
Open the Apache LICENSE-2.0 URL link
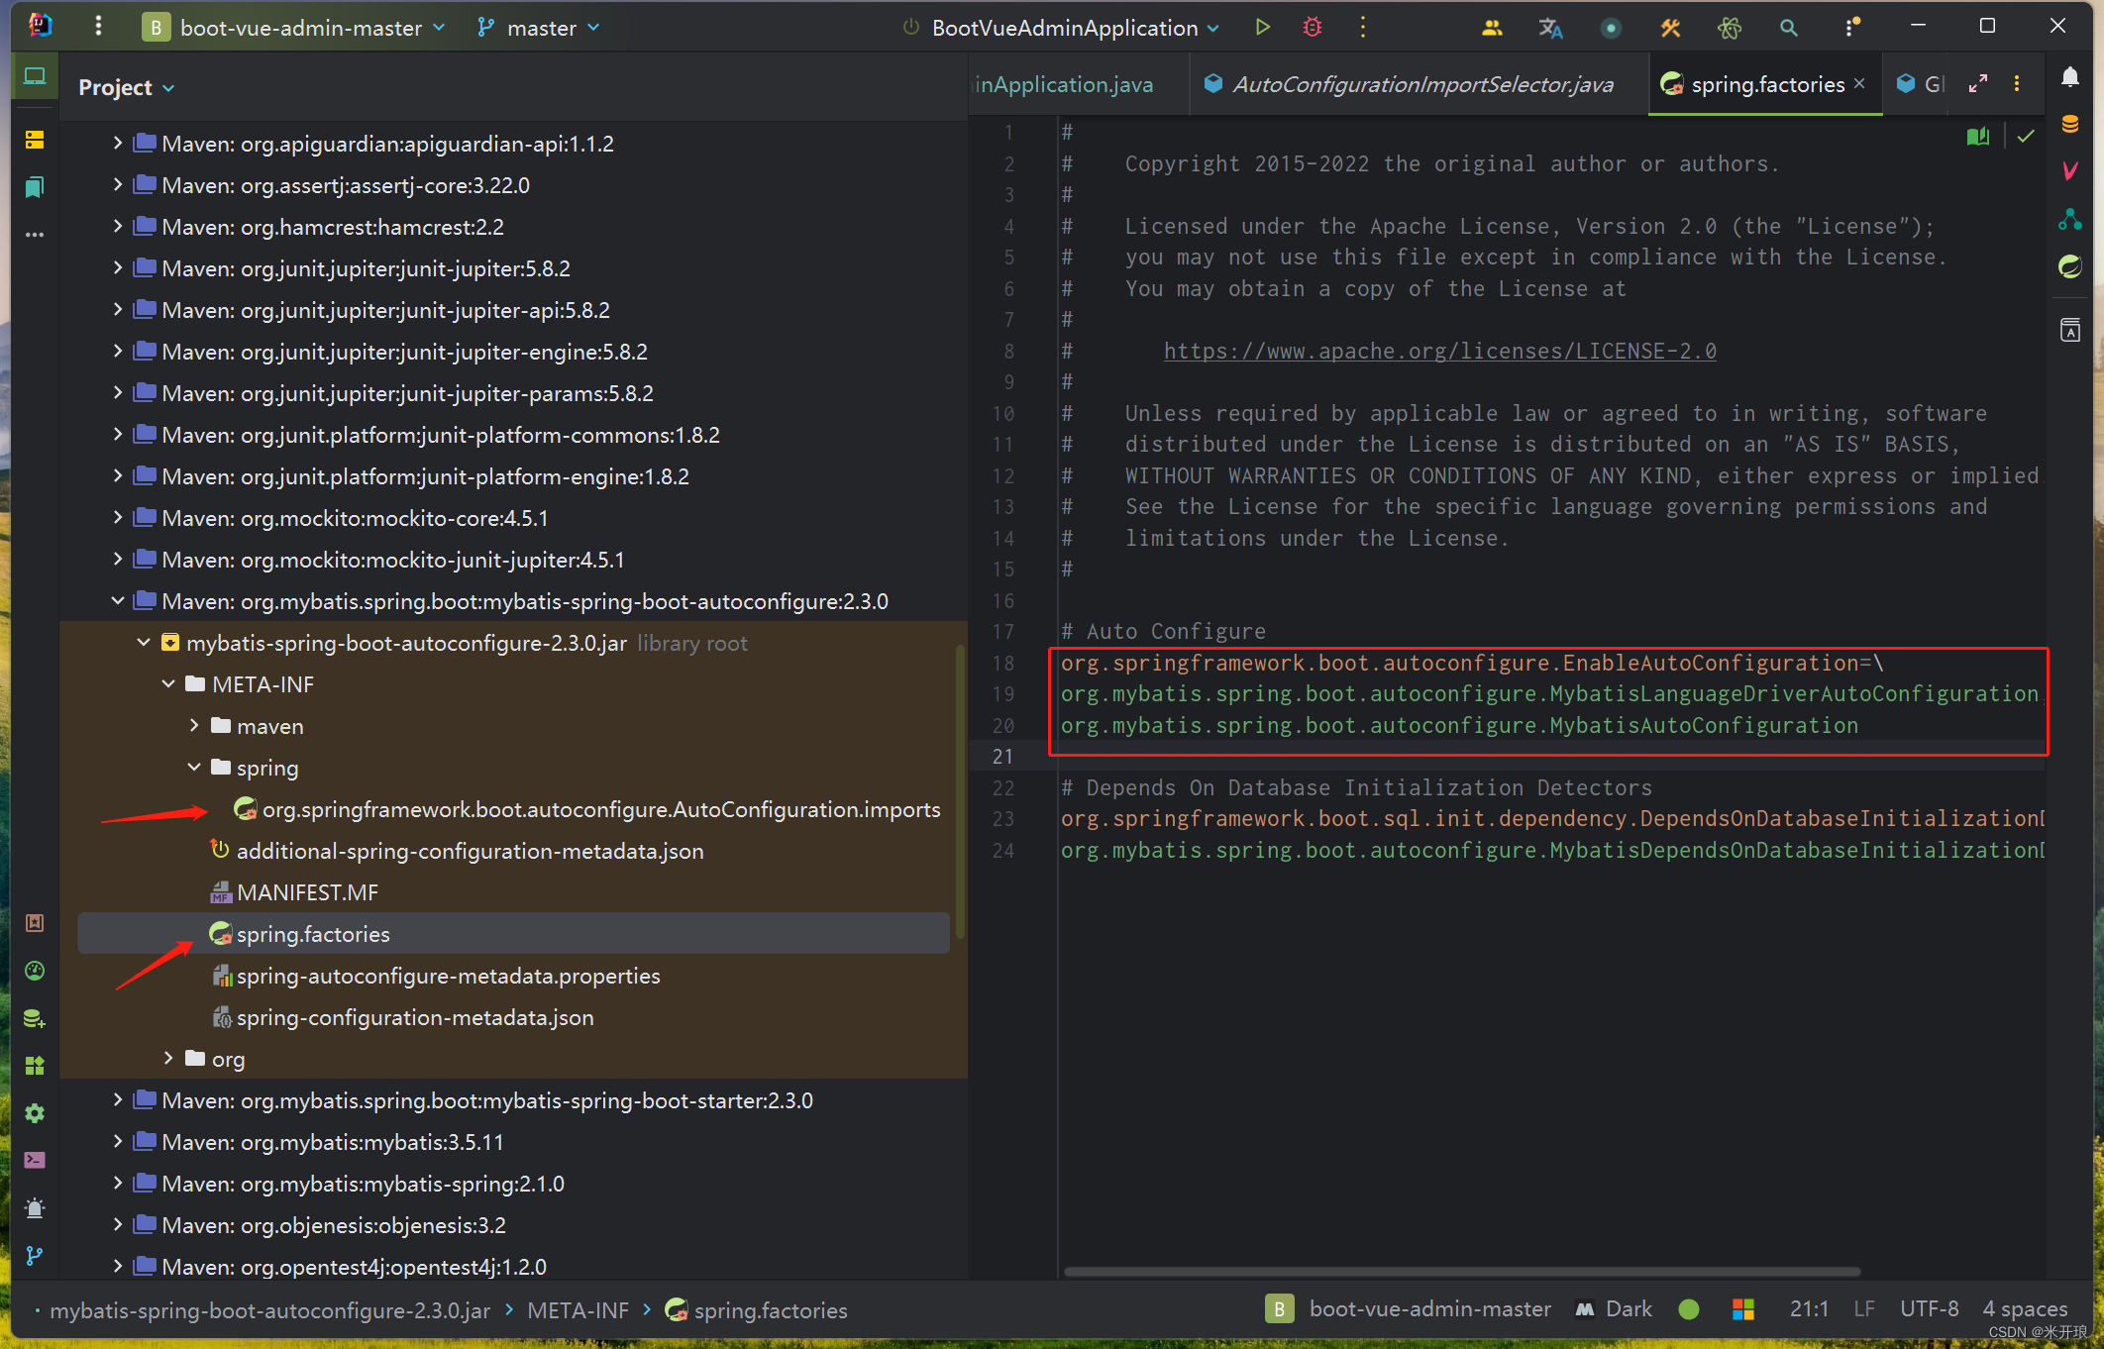[x=1439, y=351]
